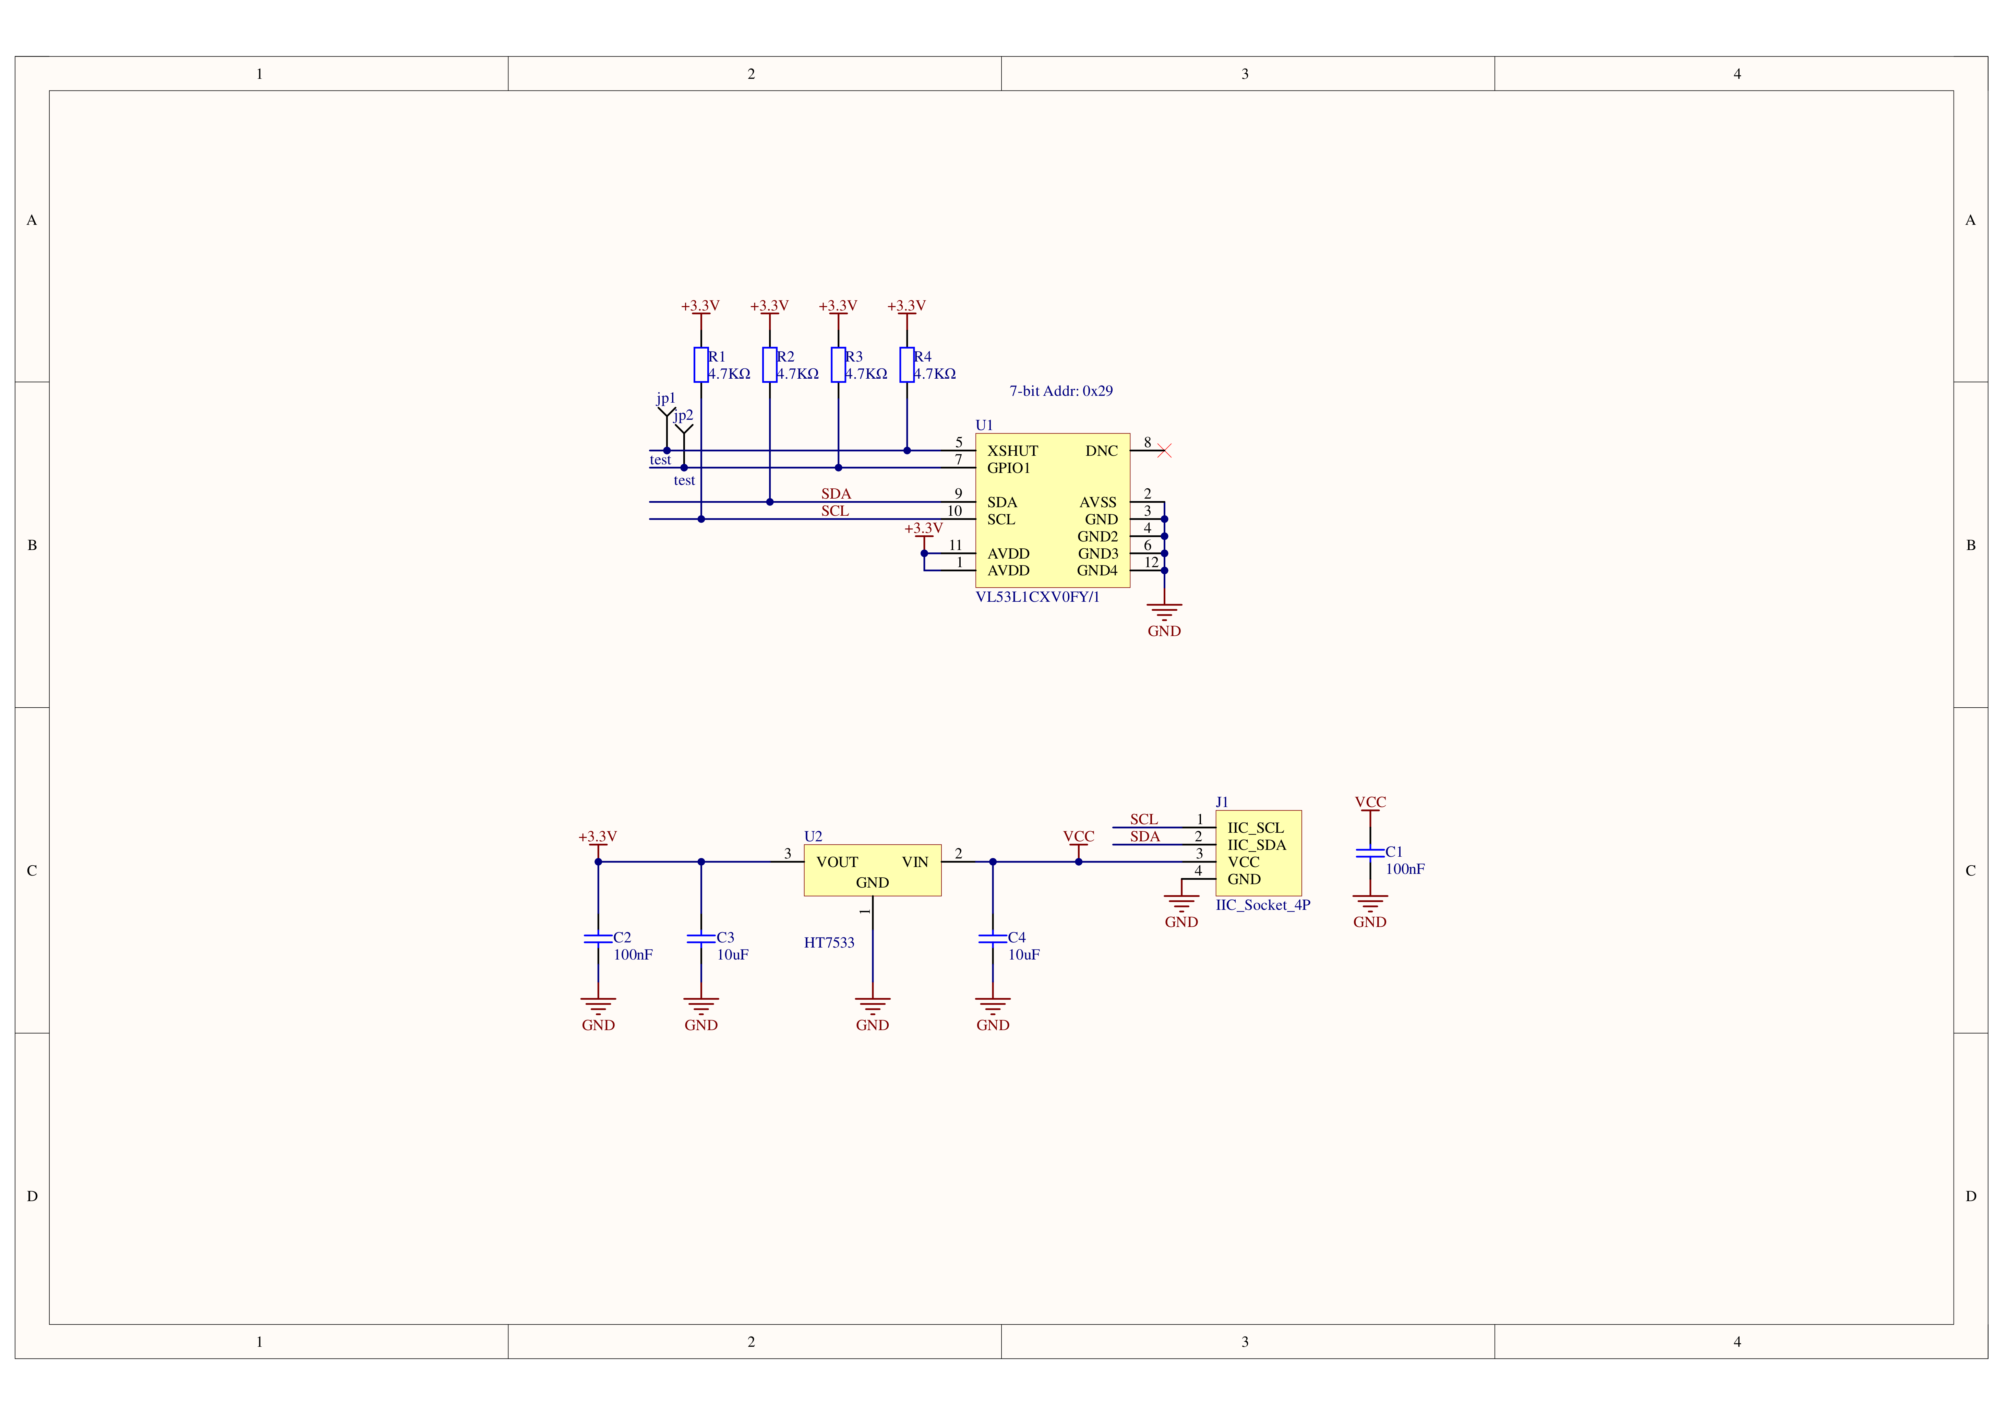Click capacitor C4 symbol
Screen dimensions: 2005x1416
(x=993, y=939)
